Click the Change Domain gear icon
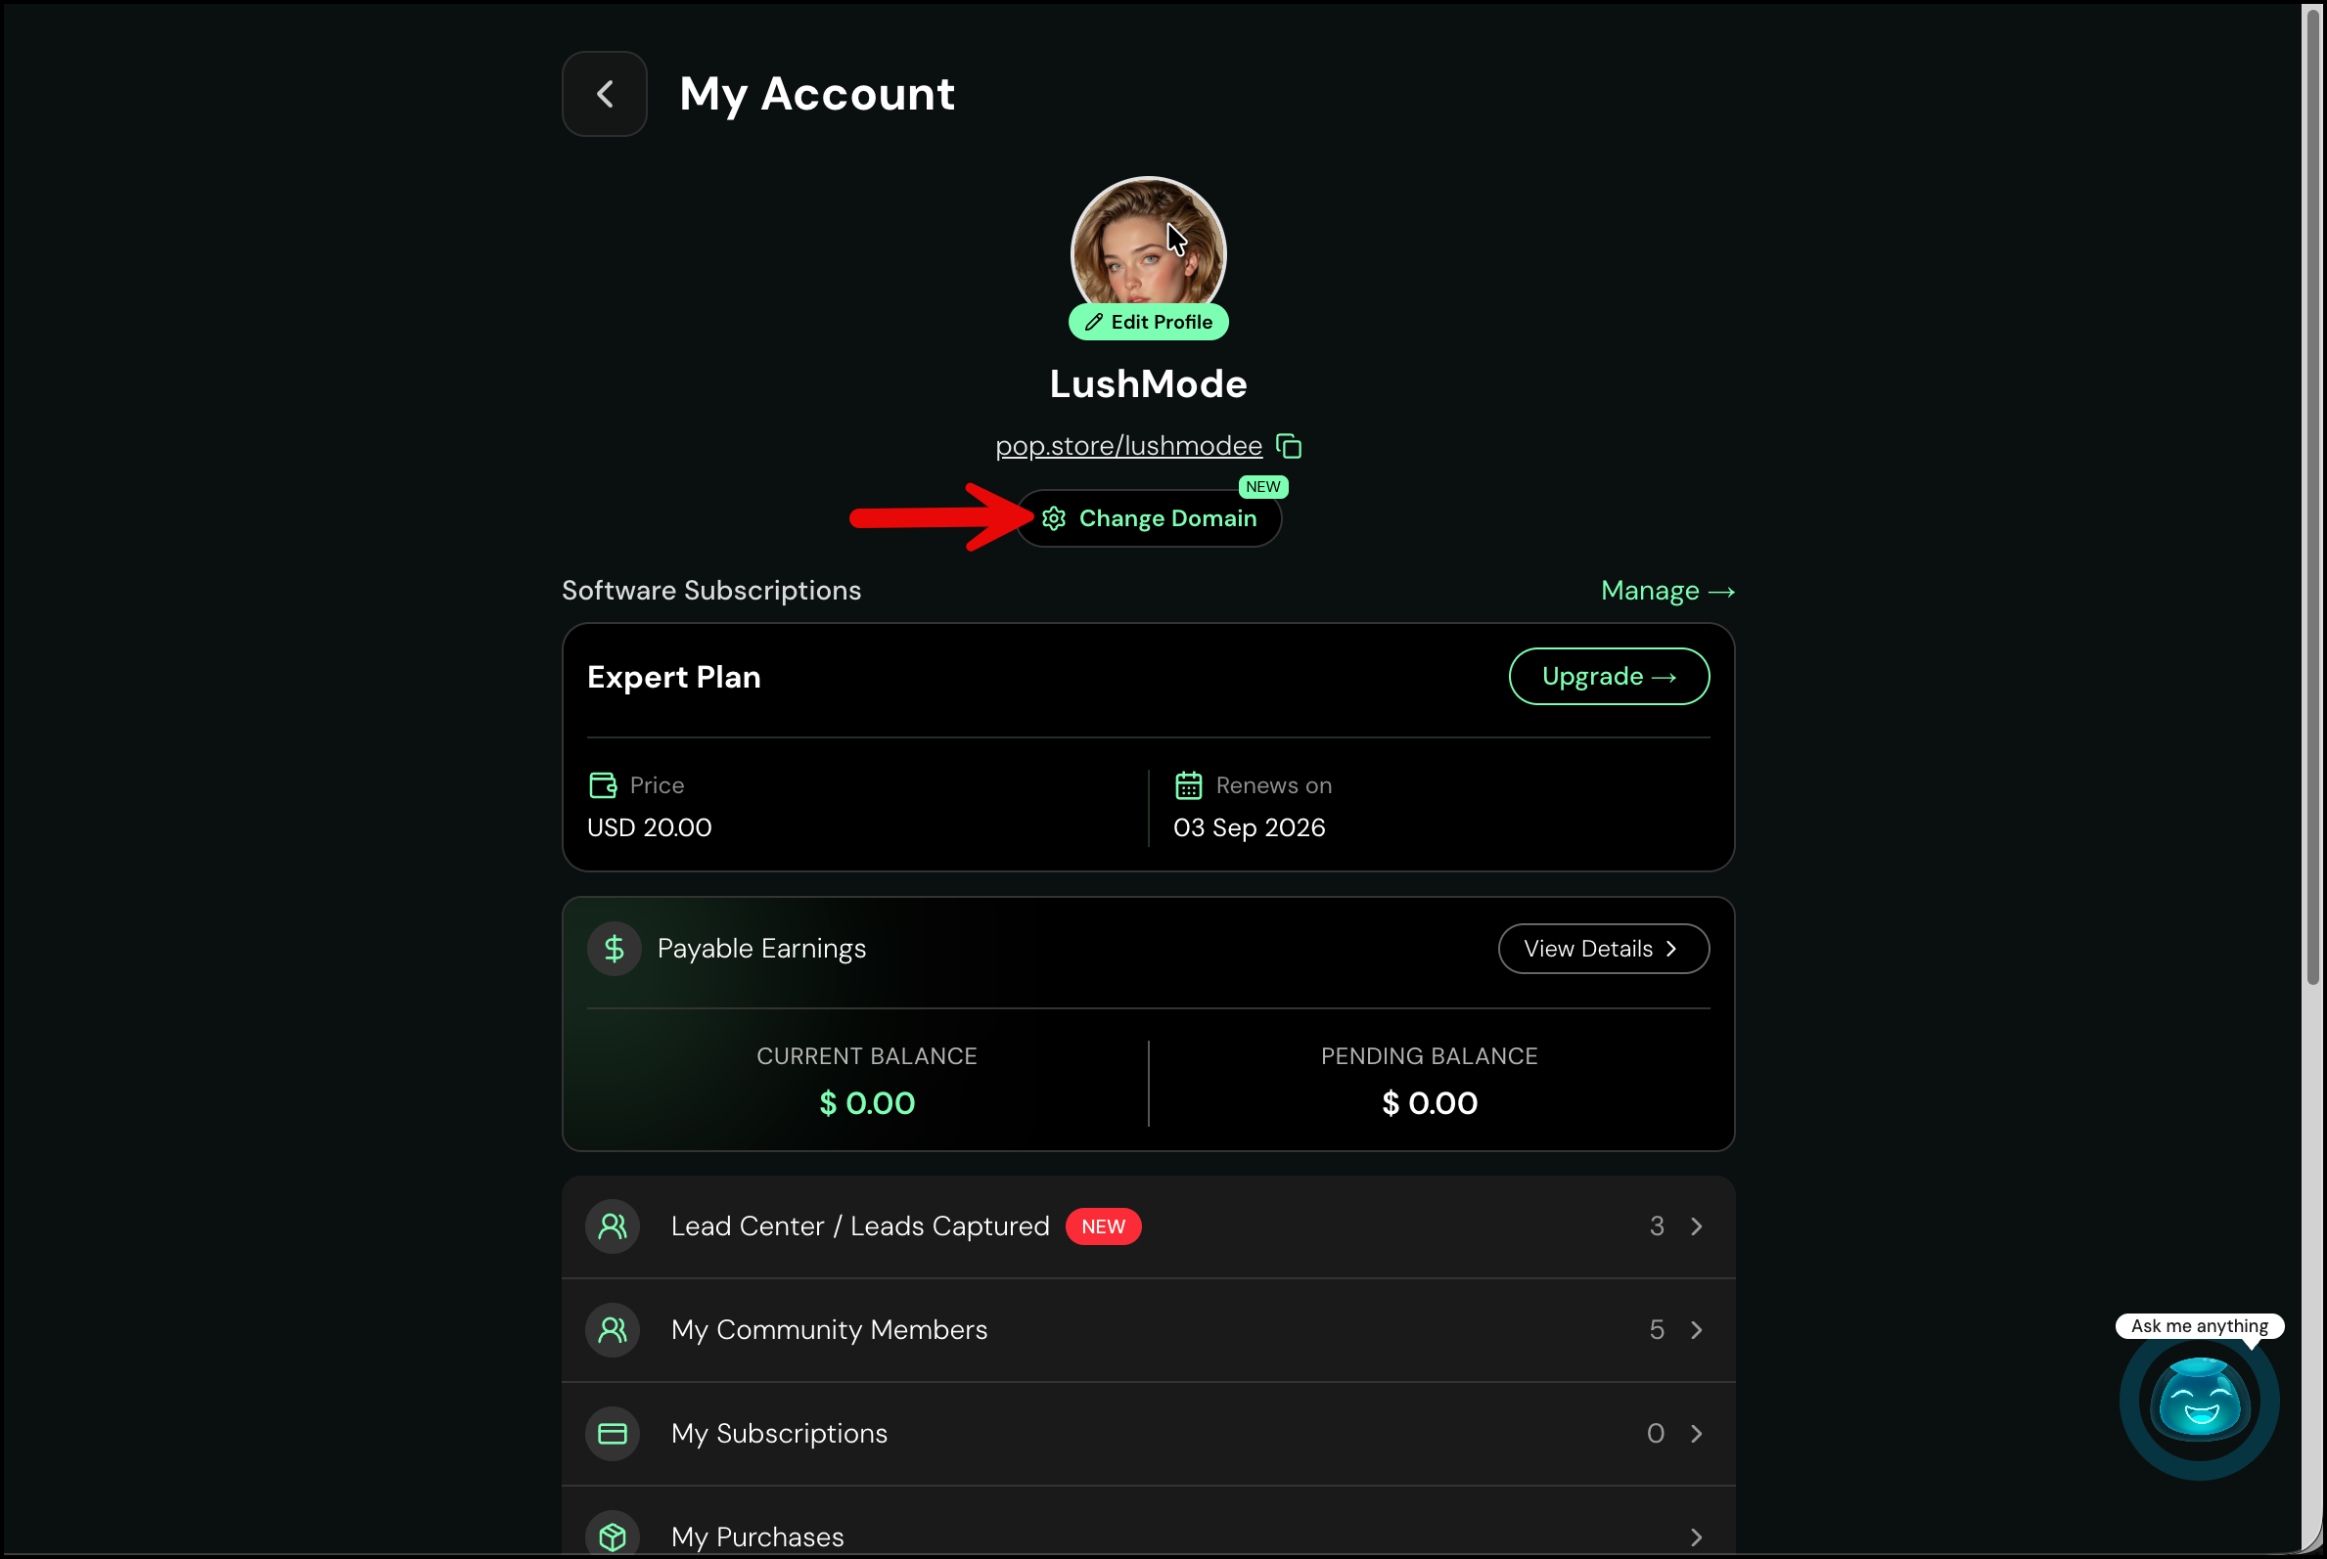This screenshot has height=1559, width=2327. pyautogui.click(x=1054, y=518)
